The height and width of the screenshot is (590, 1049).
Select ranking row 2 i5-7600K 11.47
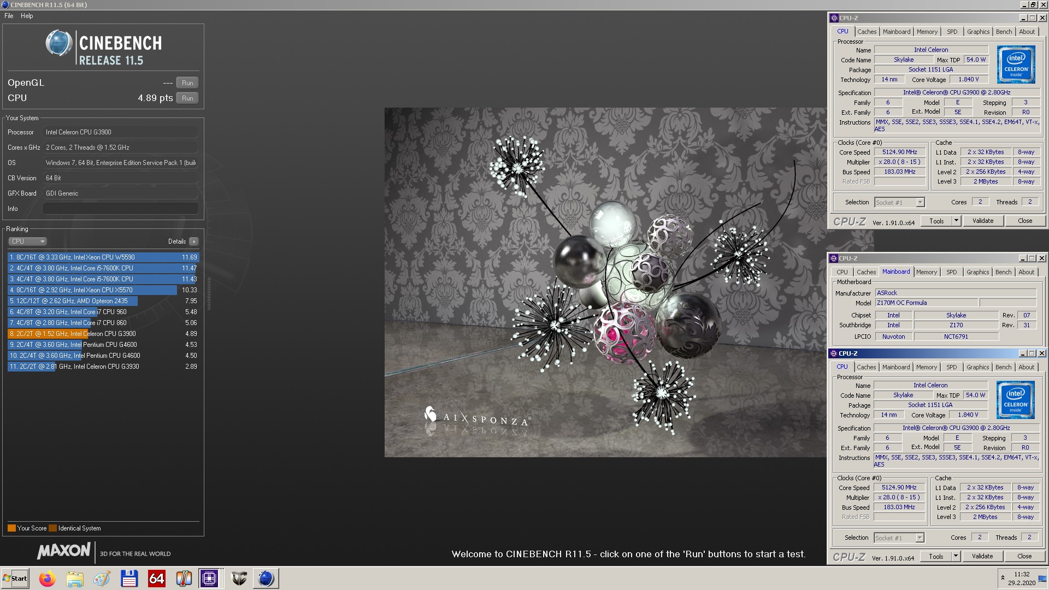click(103, 268)
